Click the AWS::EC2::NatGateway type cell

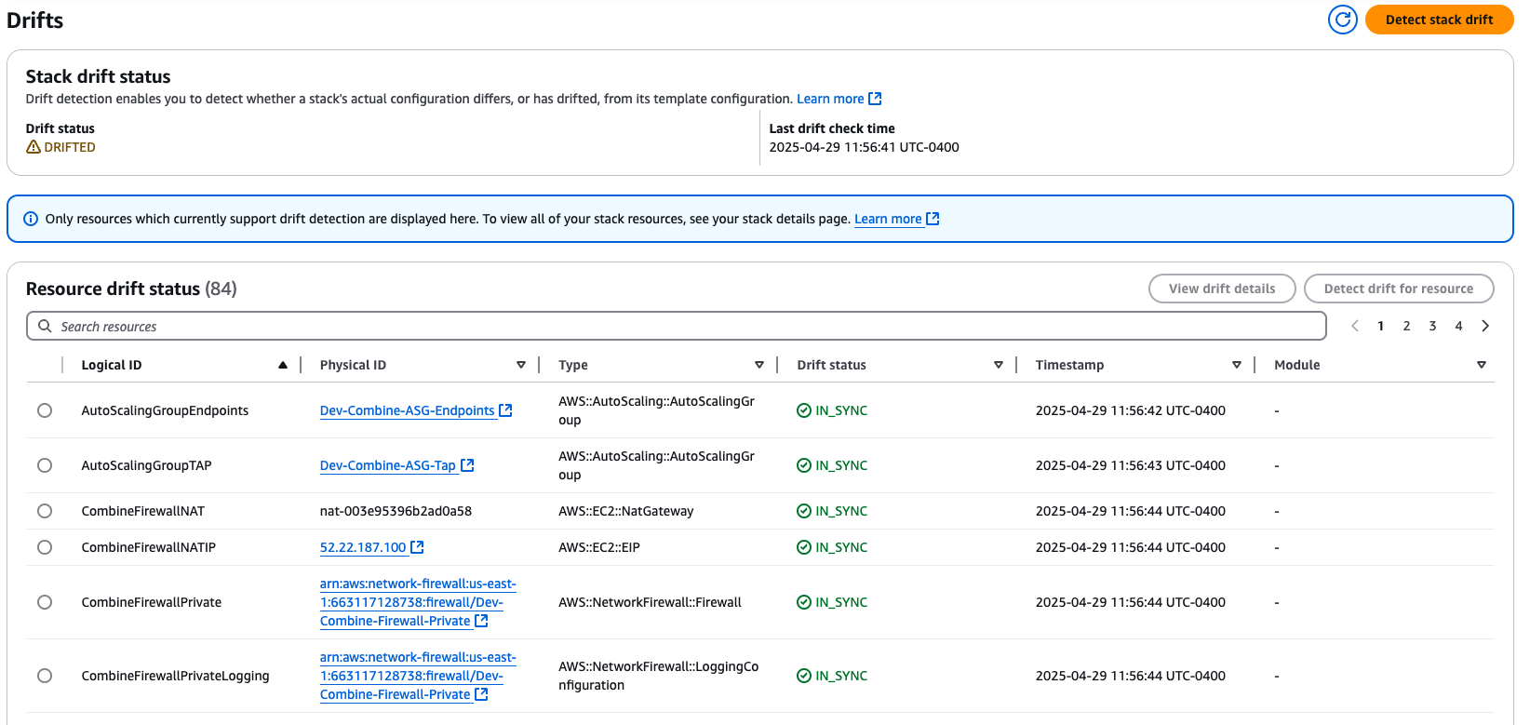(x=626, y=511)
